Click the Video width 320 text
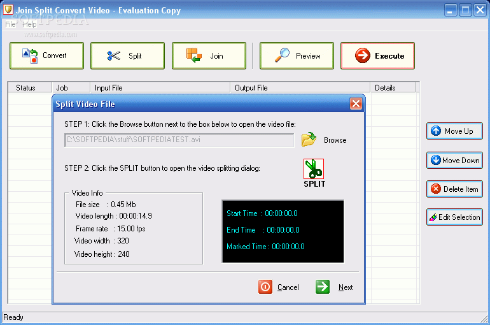Viewport: 490px width, 325px height. click(x=102, y=241)
